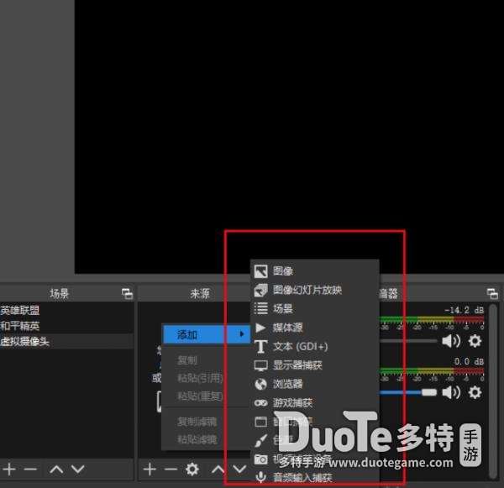Add an Image (图像) source
The image size is (504, 488).
[x=314, y=271]
